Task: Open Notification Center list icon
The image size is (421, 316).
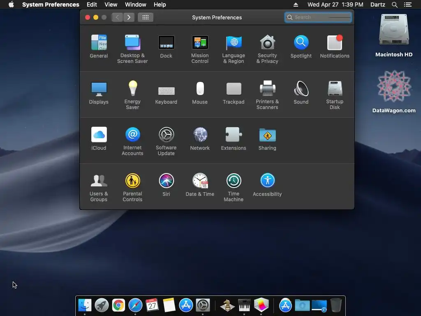Action: (408, 4)
